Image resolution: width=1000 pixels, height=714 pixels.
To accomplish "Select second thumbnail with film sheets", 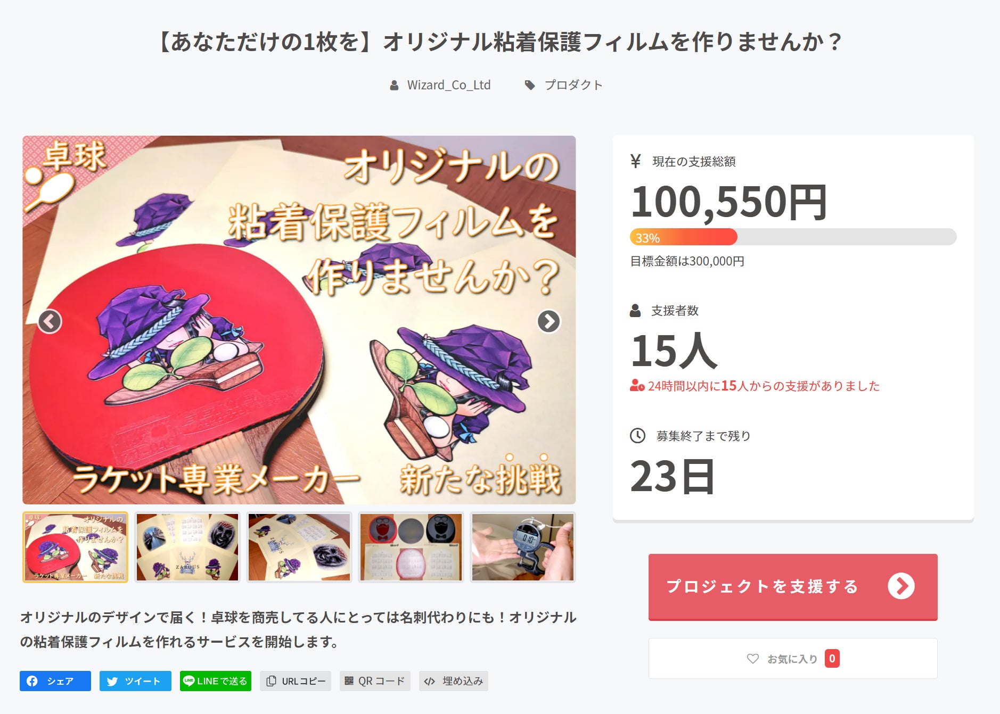I will click(x=187, y=547).
